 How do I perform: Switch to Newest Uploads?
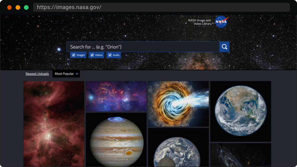click(37, 74)
